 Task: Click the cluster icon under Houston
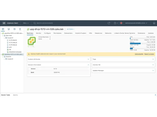(x=6, y=59)
